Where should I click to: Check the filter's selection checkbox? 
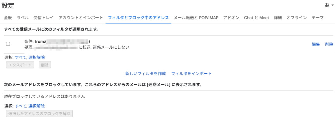8,44
